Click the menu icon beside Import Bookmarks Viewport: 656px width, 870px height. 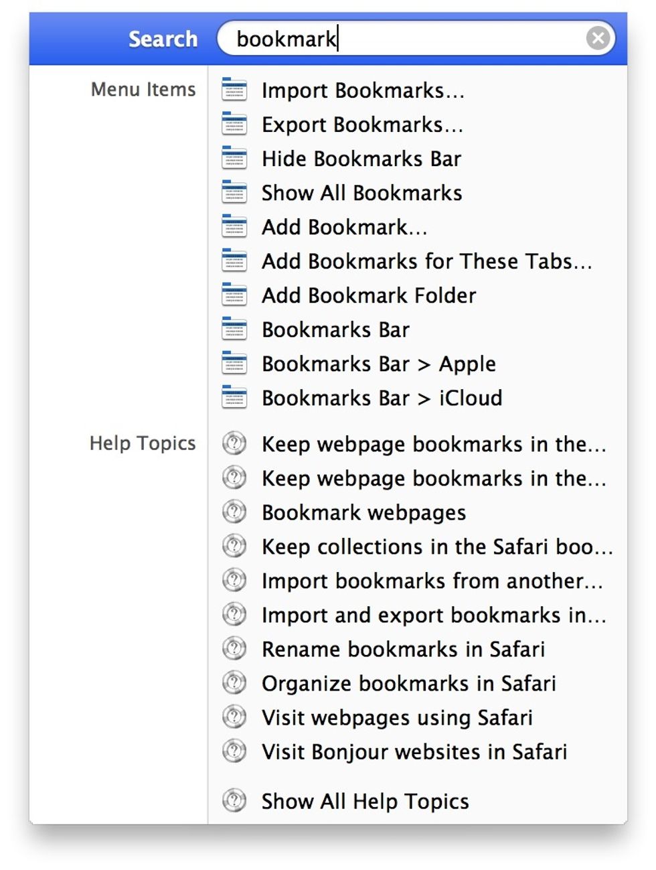[x=234, y=90]
